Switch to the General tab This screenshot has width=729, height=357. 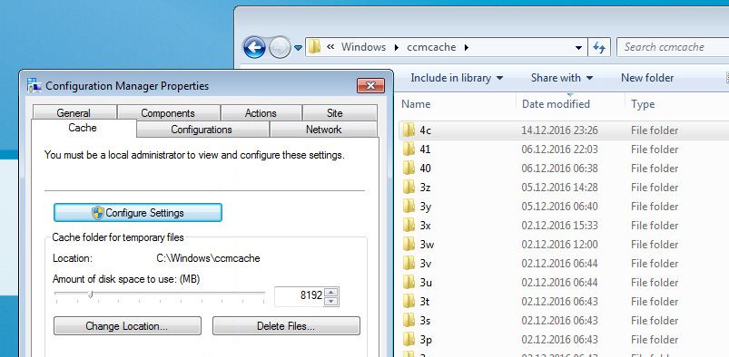pyautogui.click(x=74, y=113)
